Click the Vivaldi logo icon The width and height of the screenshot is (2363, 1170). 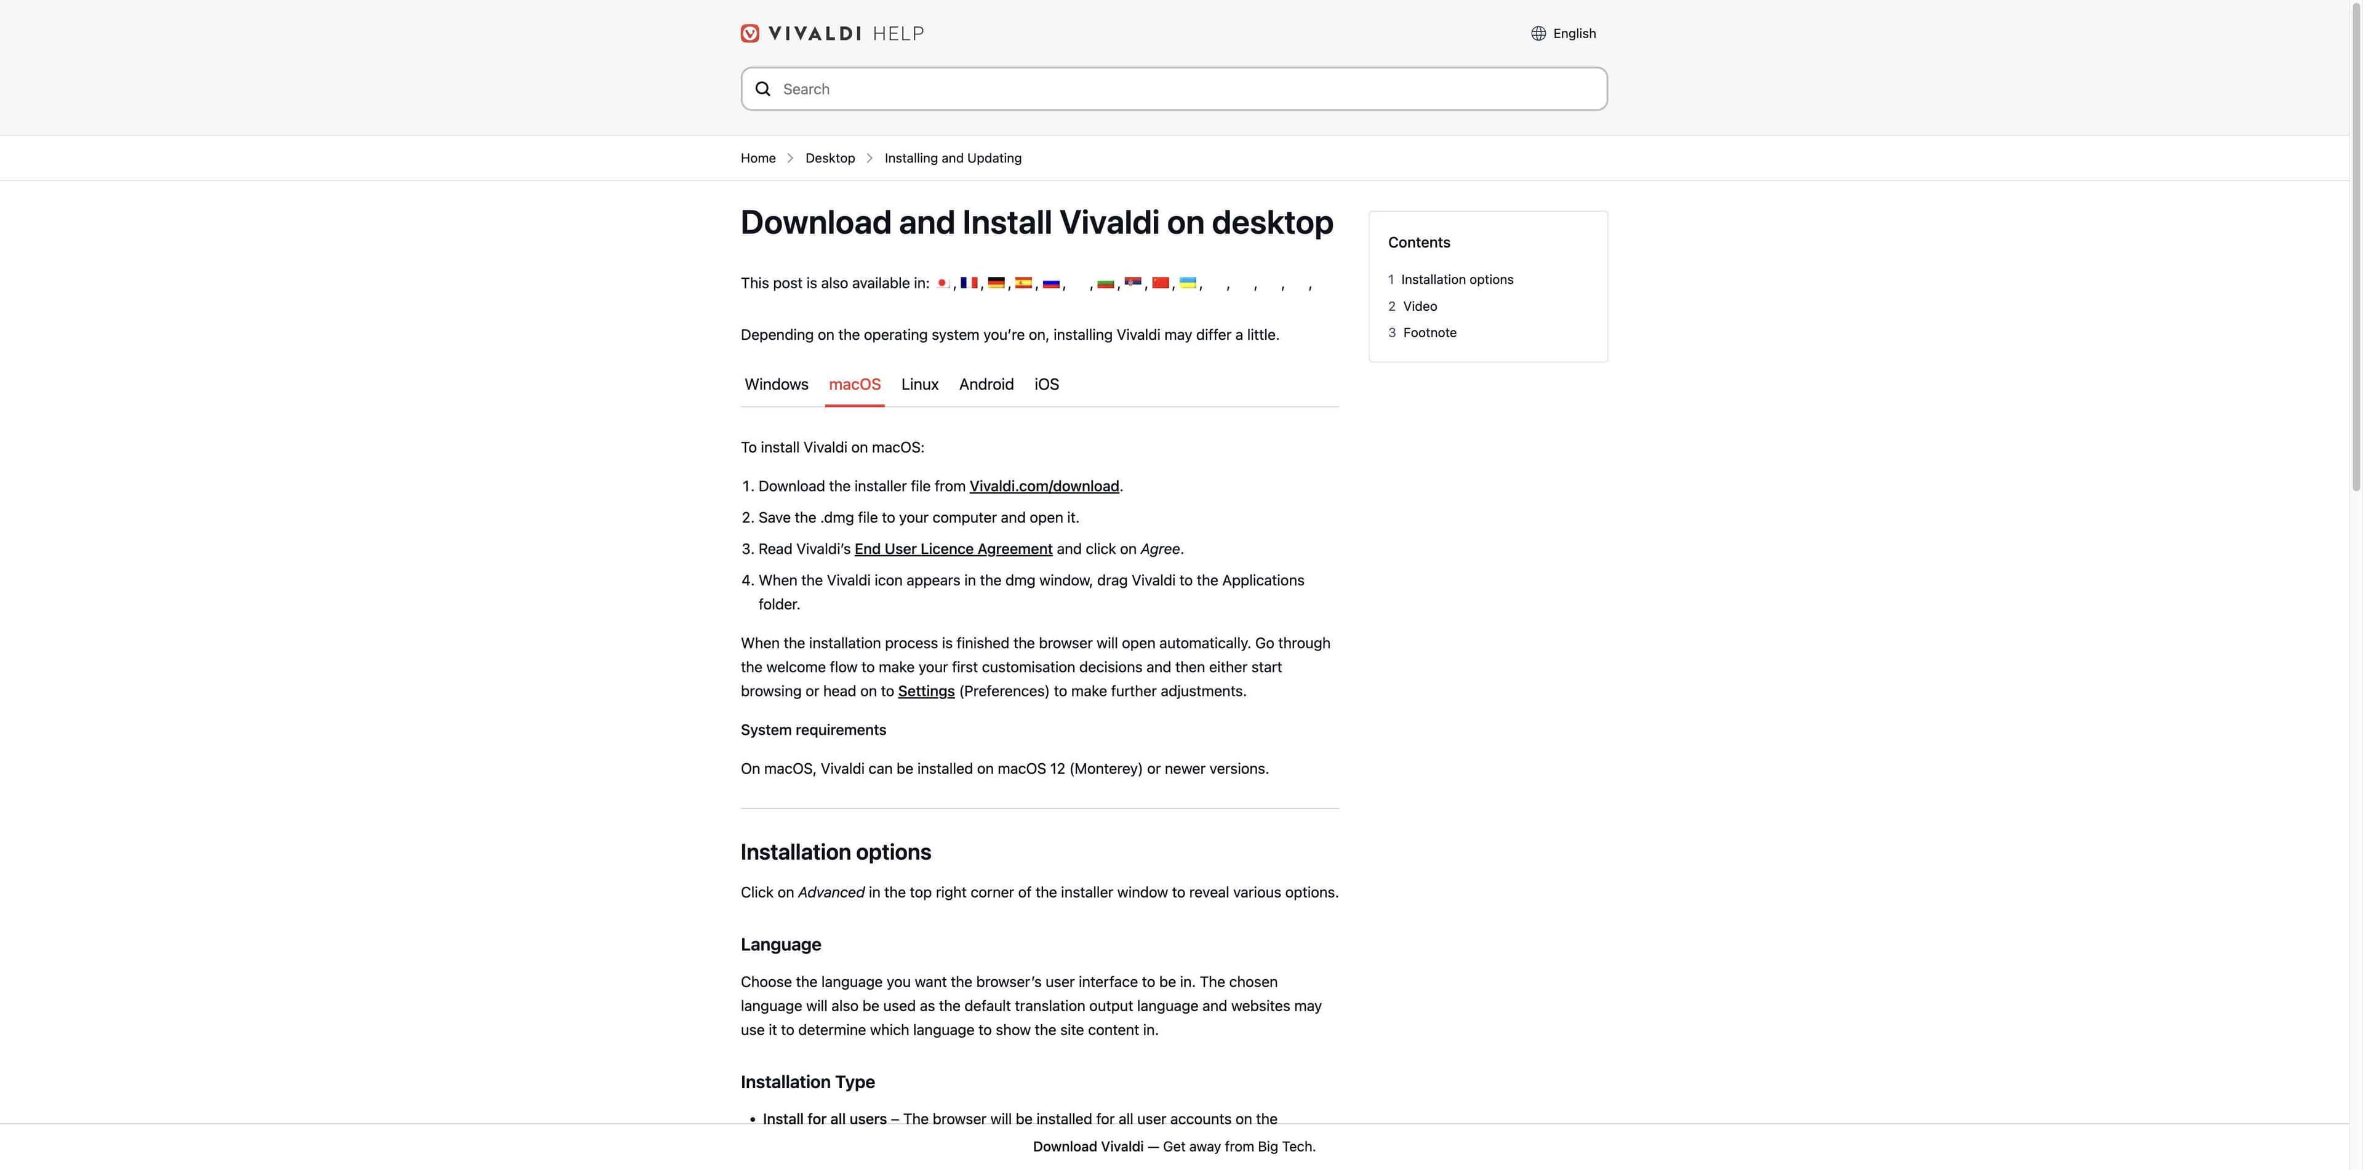pos(750,33)
